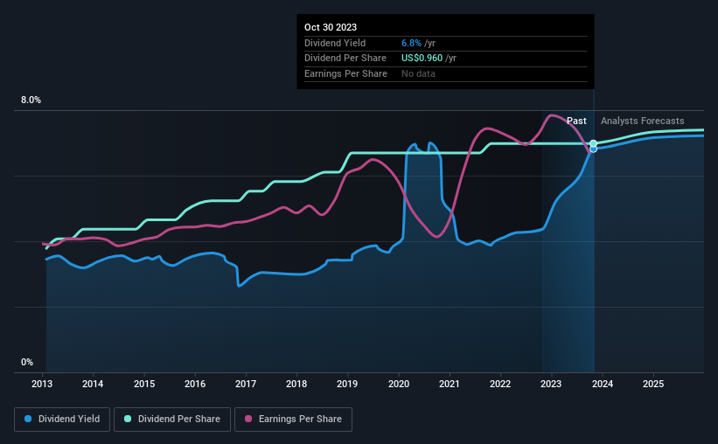
Task: Toggle the Dividend Per Share legend button
Action: (172, 420)
